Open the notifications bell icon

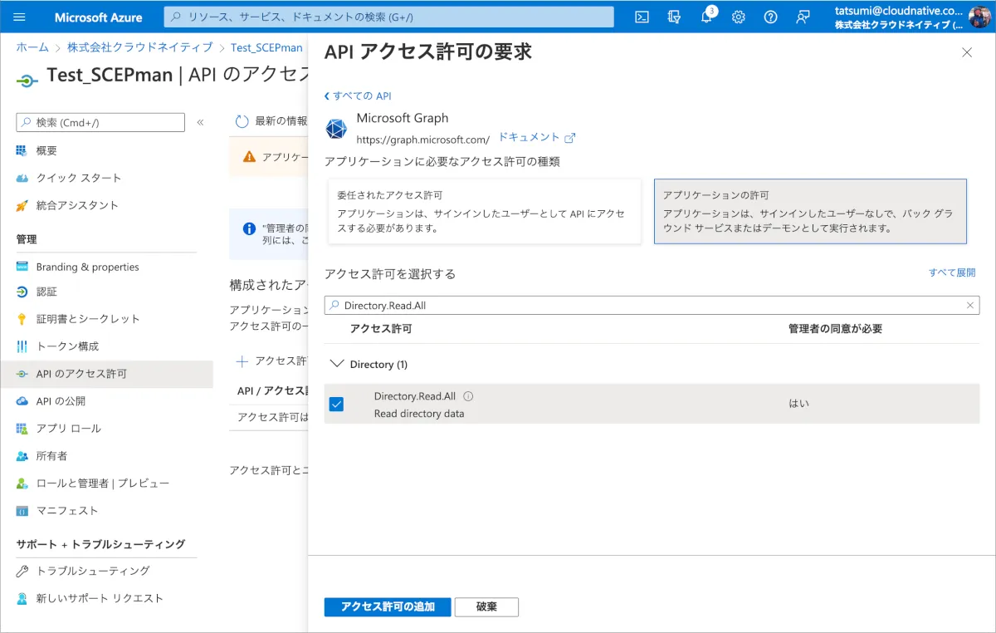[706, 17]
